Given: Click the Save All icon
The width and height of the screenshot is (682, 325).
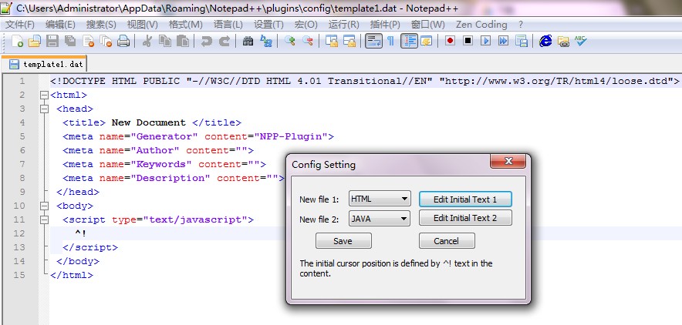Looking at the screenshot, I should click(70, 42).
